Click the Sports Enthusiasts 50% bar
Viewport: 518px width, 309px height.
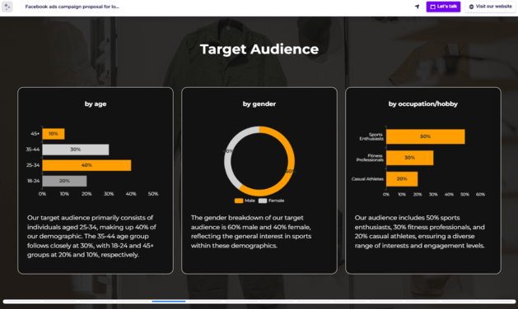(x=426, y=136)
